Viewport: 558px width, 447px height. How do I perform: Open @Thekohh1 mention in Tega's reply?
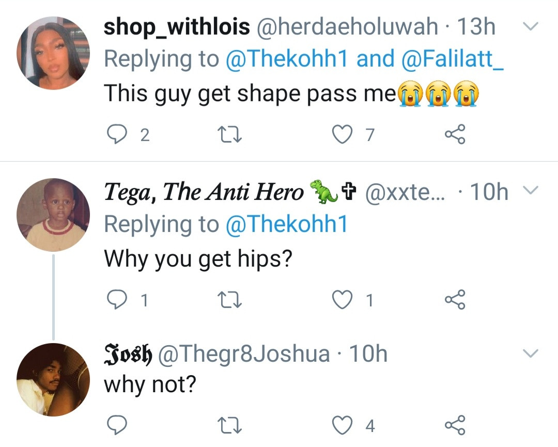click(287, 225)
